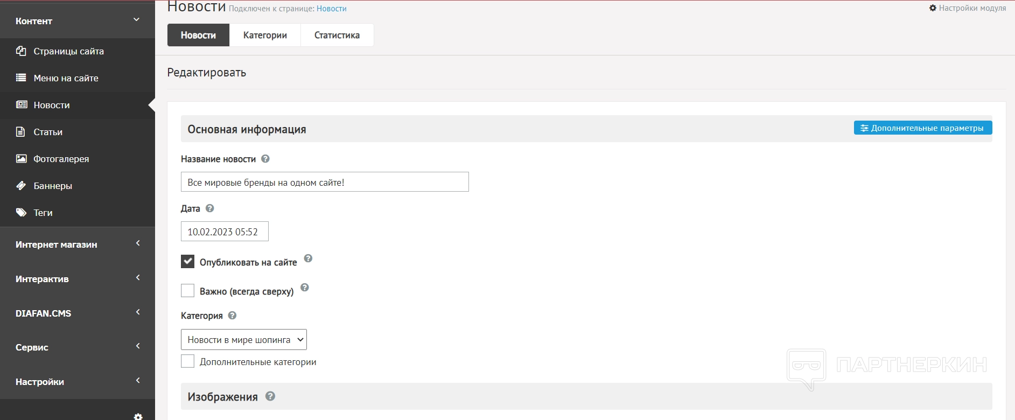Uncheck the Опубликовать на сайте checkbox

tap(187, 262)
